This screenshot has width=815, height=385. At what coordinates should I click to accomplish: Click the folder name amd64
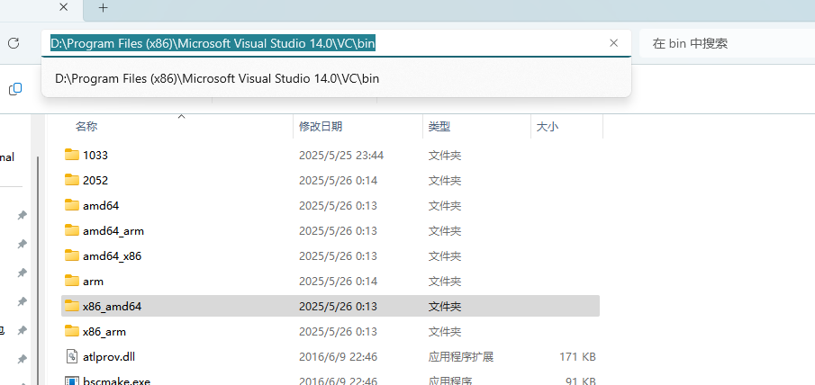click(x=101, y=205)
